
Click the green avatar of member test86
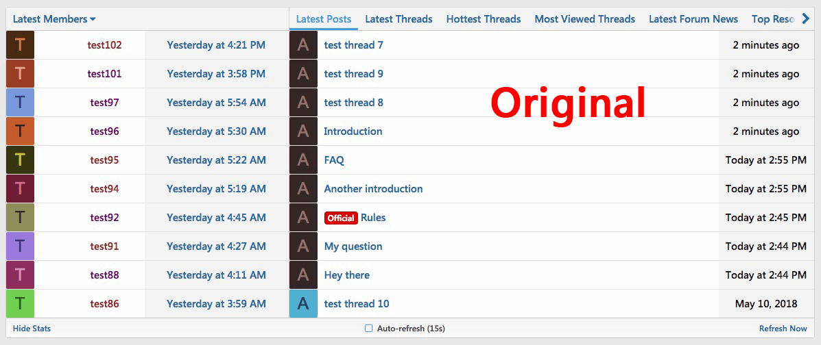[20, 304]
